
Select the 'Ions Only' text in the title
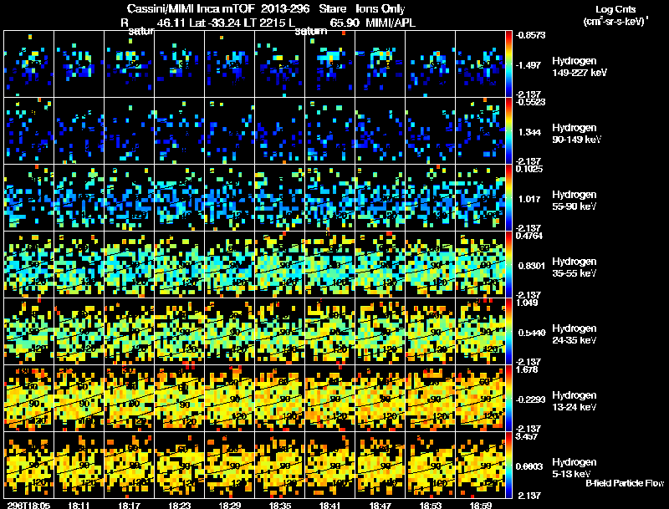tap(380, 8)
